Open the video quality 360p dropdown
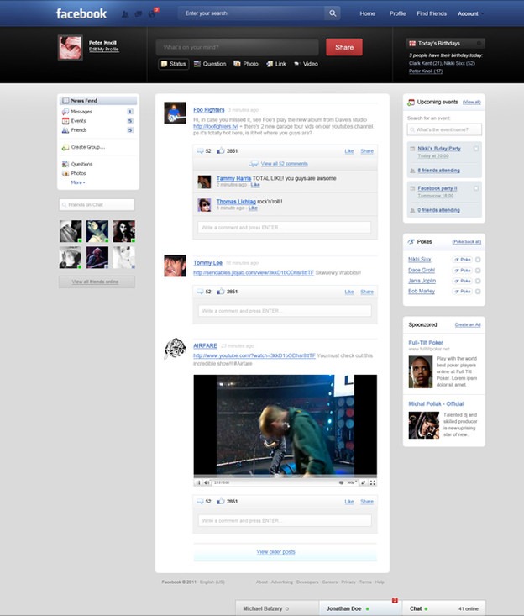Screen dimensions: 524x616 (352, 482)
